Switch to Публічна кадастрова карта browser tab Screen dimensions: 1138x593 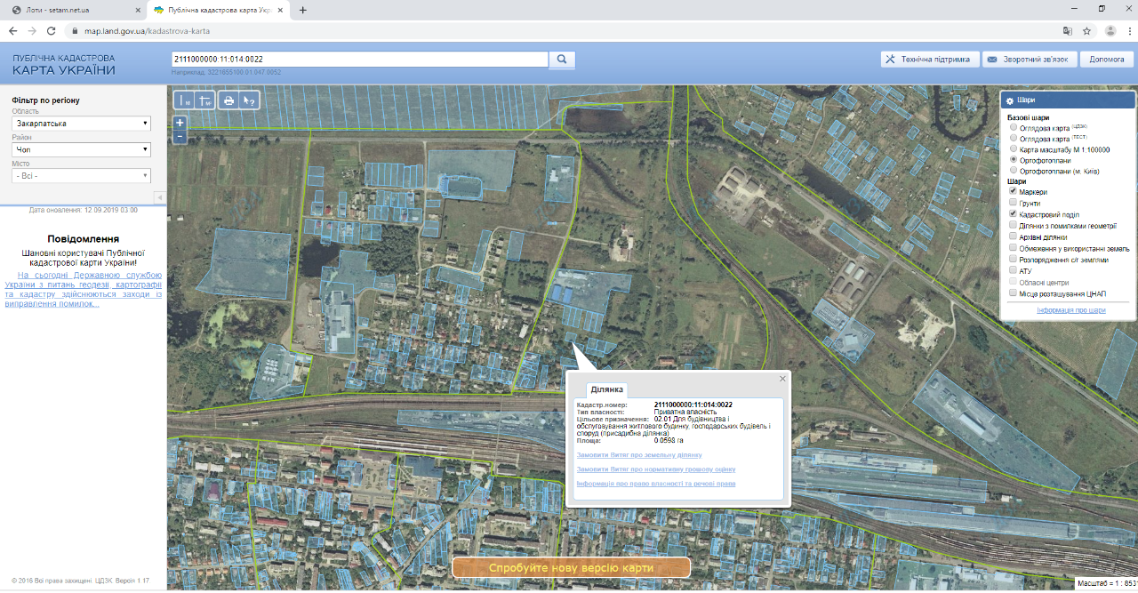(x=219, y=10)
